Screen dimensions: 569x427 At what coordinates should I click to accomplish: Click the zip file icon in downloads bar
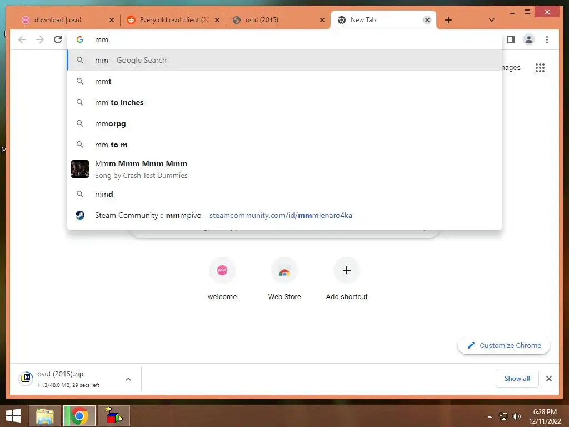26,379
